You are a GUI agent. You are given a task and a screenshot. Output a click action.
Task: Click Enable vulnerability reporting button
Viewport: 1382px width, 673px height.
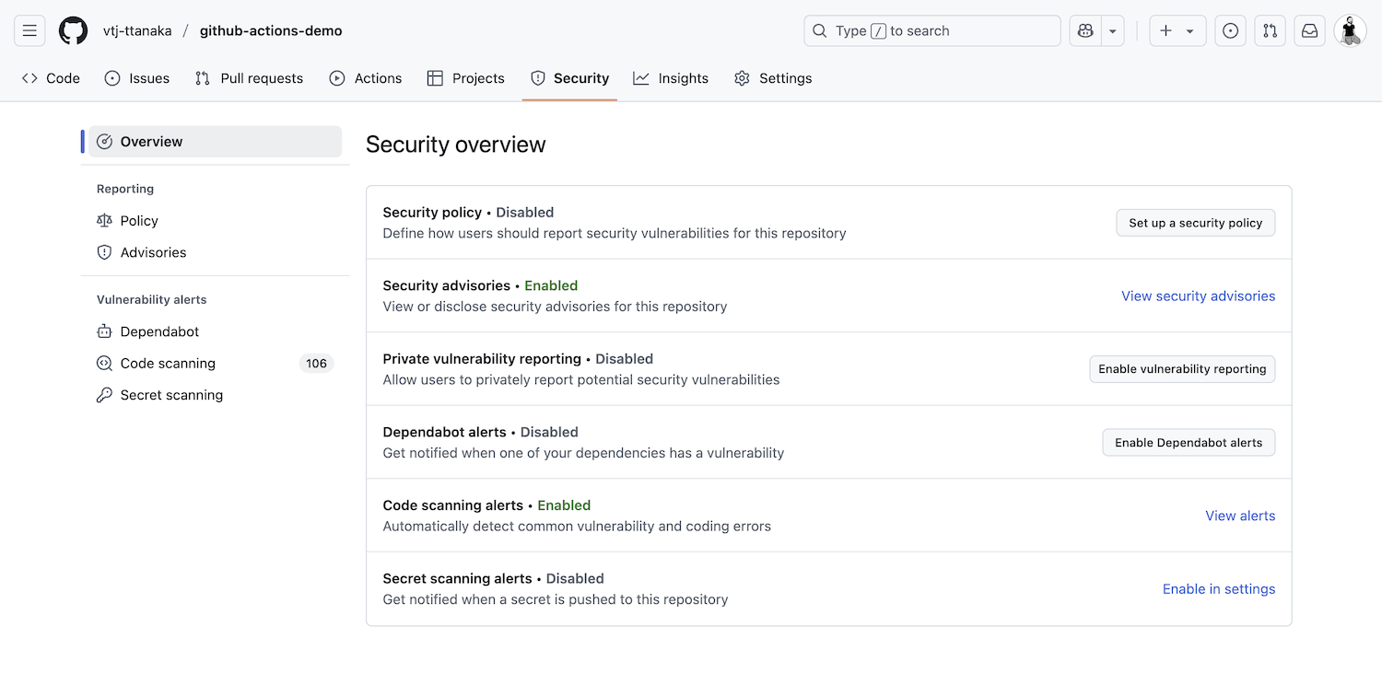coord(1182,369)
